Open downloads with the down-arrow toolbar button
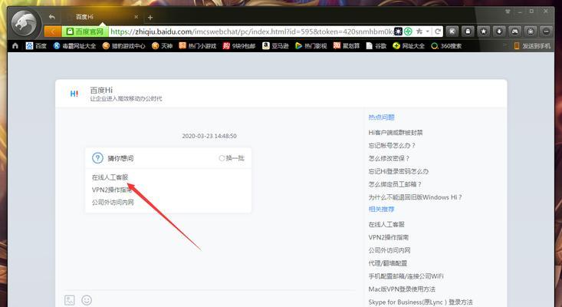The image size is (562, 307). point(499,31)
